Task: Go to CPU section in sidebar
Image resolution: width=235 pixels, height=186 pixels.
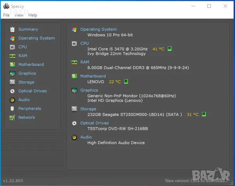Action: [23, 47]
